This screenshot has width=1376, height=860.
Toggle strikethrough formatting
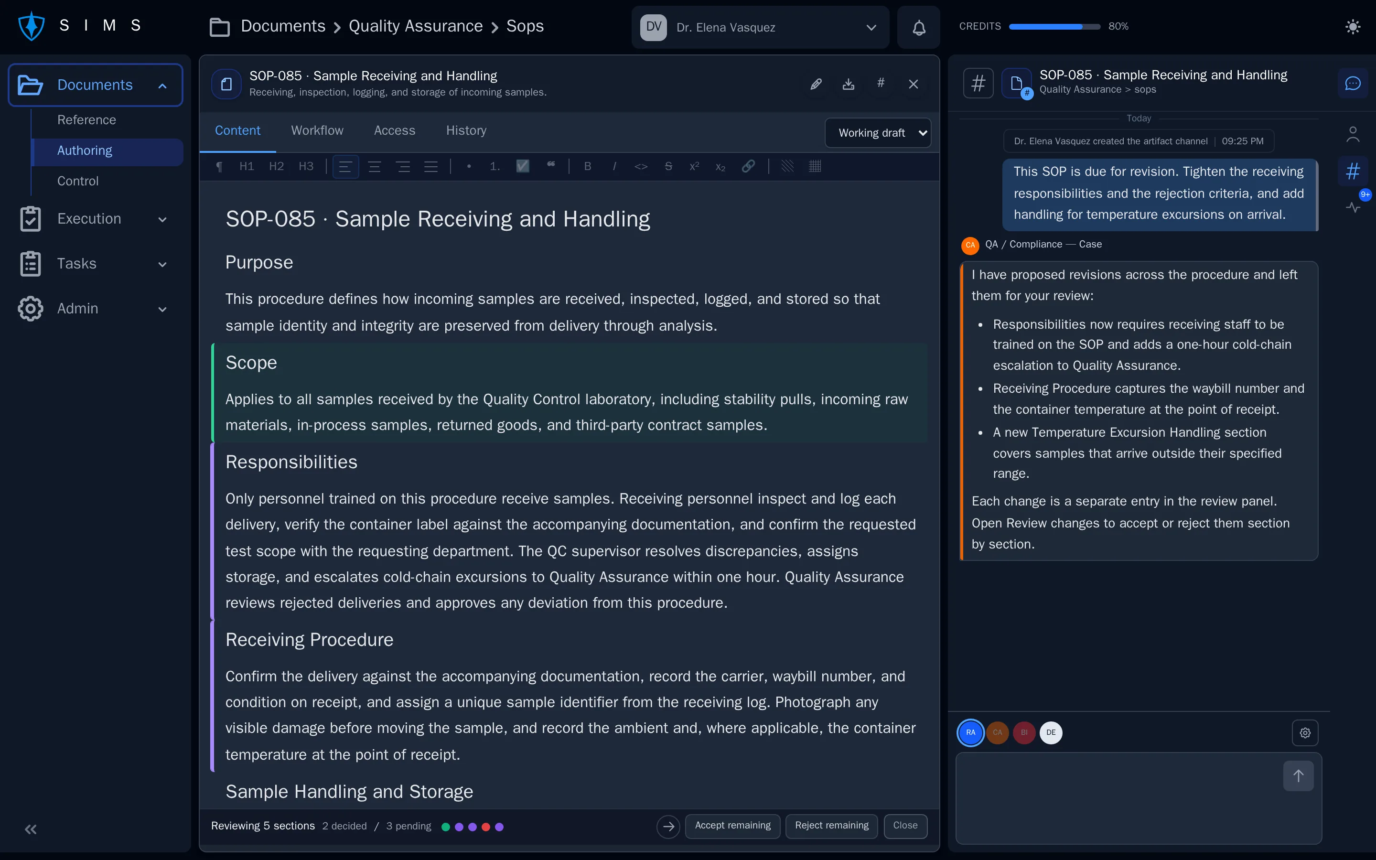coord(668,166)
